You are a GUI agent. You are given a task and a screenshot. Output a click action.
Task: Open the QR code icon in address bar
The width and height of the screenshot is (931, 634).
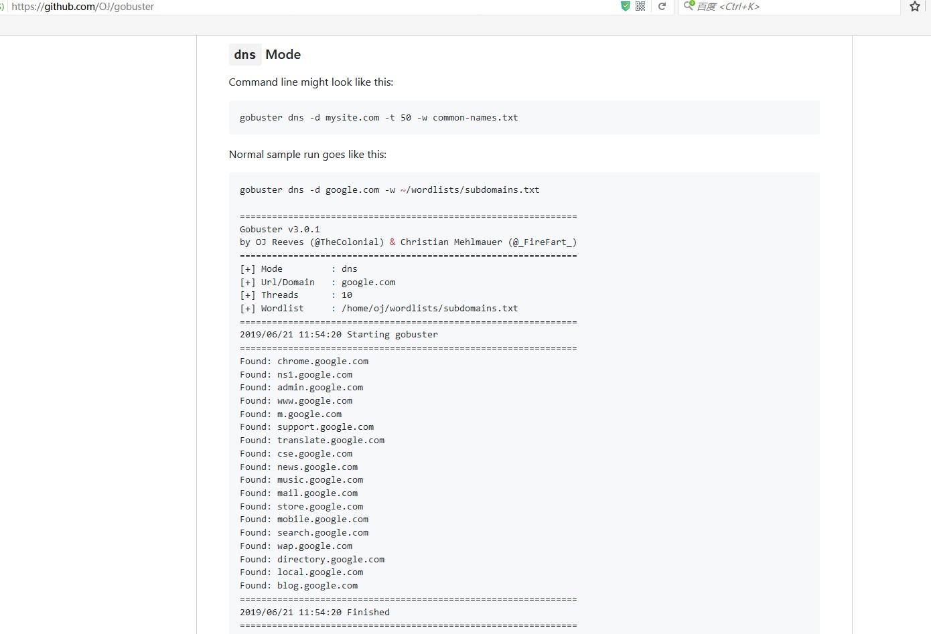click(x=640, y=6)
